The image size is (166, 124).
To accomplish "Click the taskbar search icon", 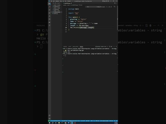I will click(53, 123).
